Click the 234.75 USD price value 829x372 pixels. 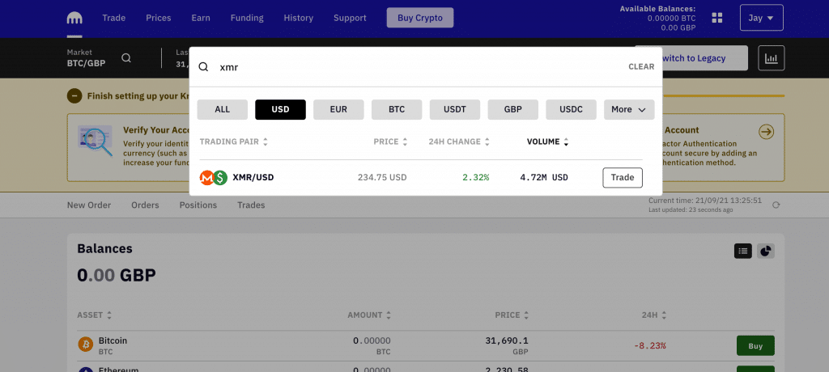(x=382, y=178)
